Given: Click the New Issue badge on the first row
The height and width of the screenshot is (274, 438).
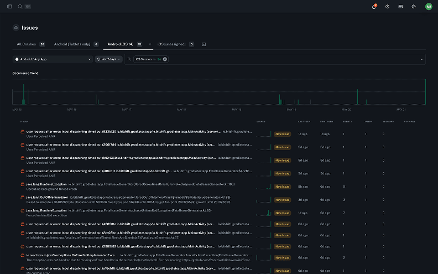Looking at the screenshot, I should pos(282,134).
